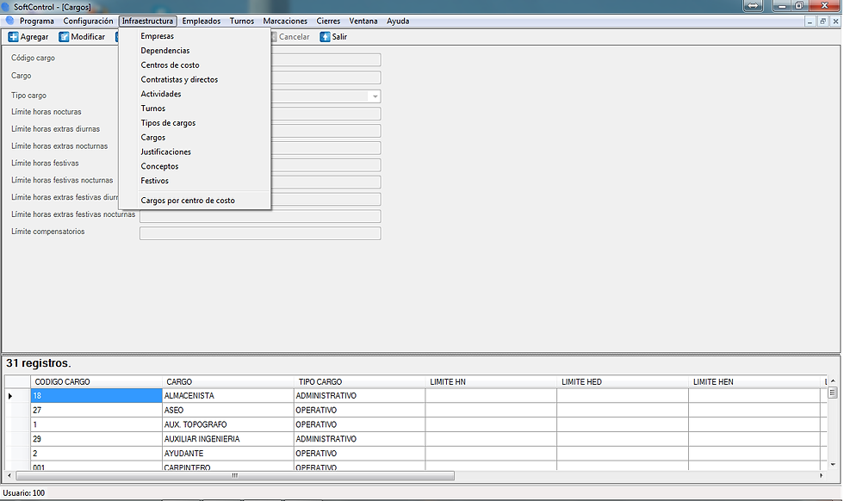Screen dimensions: 844x501
Task: Open the Empleados menu
Action: (x=202, y=21)
